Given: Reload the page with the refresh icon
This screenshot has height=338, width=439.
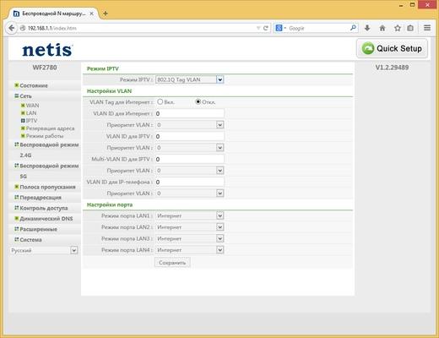Looking at the screenshot, I should click(266, 28).
